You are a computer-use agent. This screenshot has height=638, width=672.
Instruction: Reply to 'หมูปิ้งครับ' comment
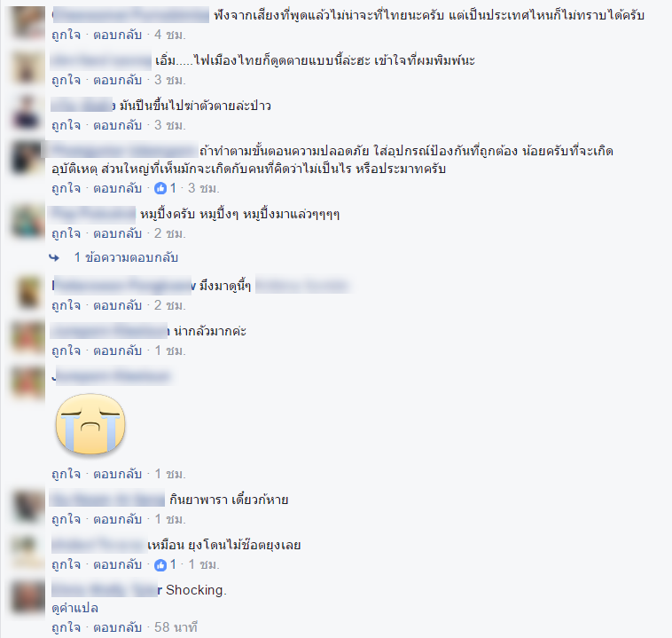[117, 233]
